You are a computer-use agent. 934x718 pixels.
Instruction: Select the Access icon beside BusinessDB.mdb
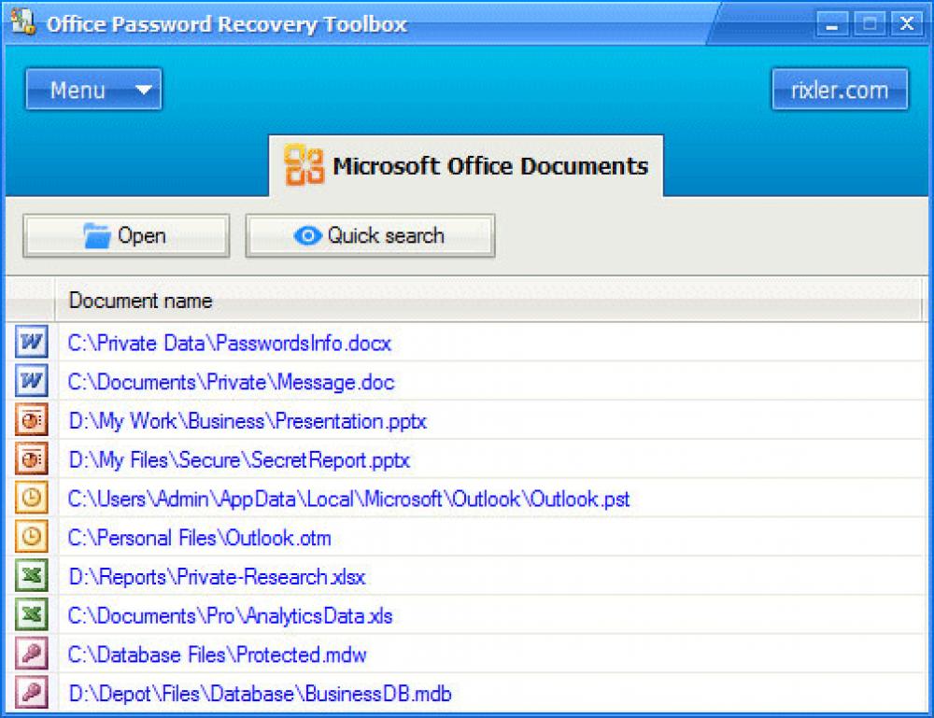click(30, 694)
